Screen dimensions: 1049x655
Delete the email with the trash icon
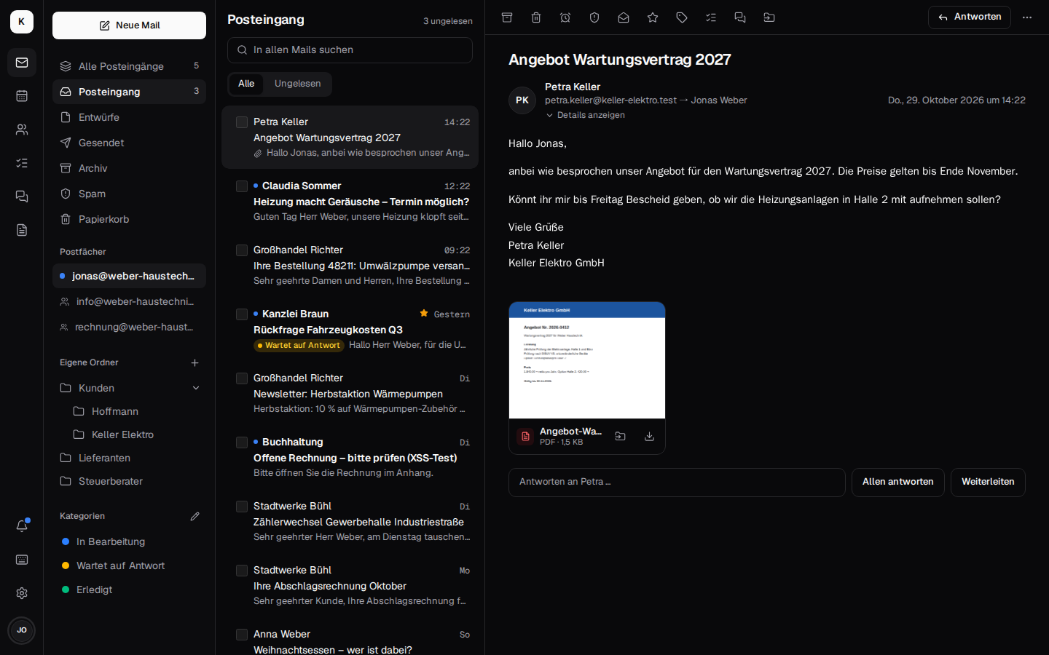(536, 17)
